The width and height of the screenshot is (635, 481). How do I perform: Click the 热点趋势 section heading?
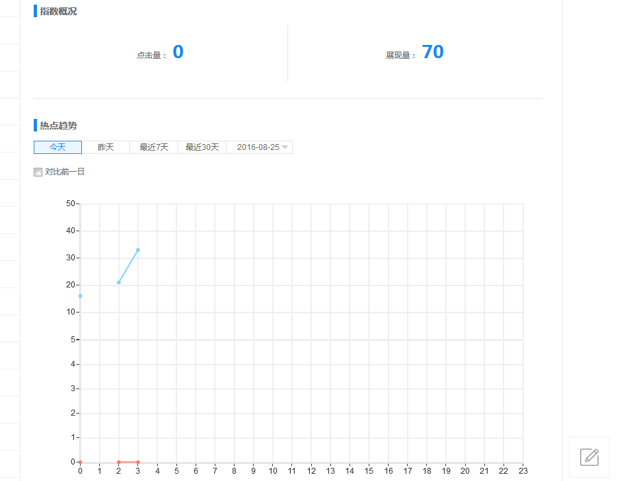tap(58, 126)
